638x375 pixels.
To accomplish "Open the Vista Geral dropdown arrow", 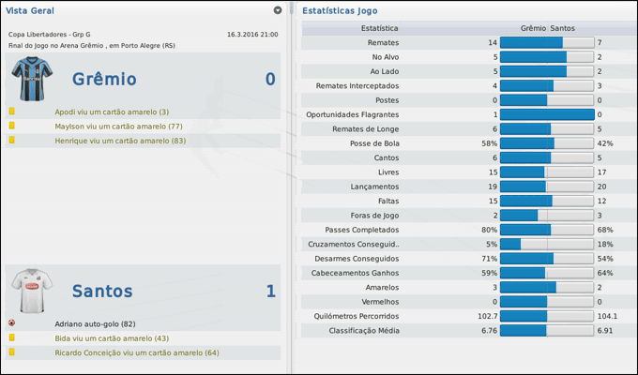I will pos(278,10).
